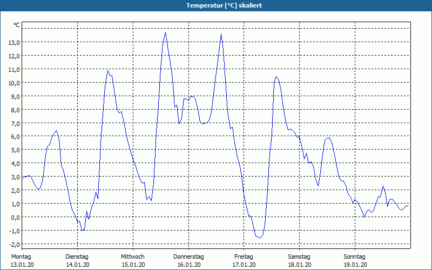Click the 7,0 y-axis label
Screen dimensions: 432x270
[x=15, y=123]
